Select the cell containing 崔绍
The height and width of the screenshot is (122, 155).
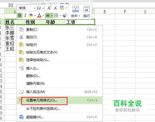click(x=11, y=44)
